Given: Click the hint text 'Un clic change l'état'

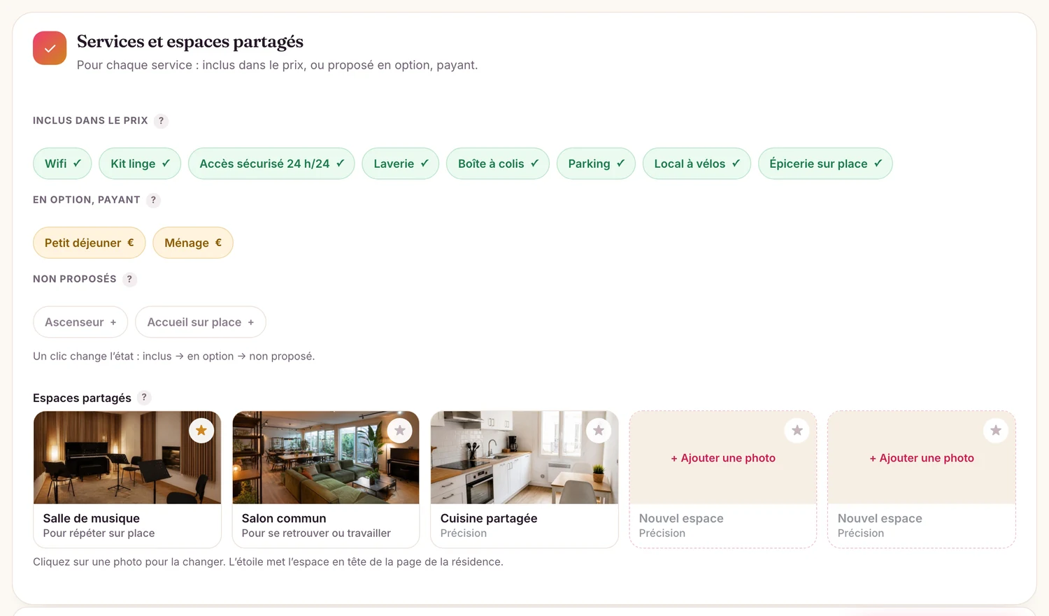Looking at the screenshot, I should (174, 357).
